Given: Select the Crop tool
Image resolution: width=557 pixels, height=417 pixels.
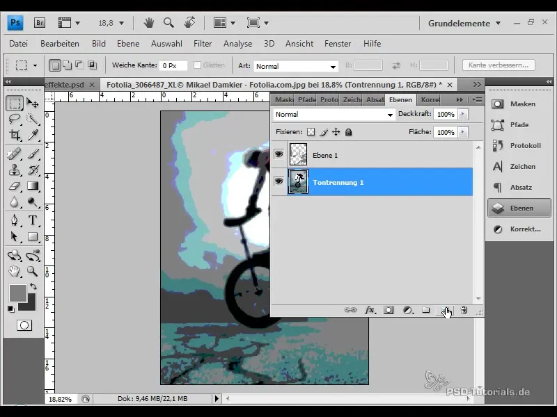Looking at the screenshot, I should pos(15,135).
